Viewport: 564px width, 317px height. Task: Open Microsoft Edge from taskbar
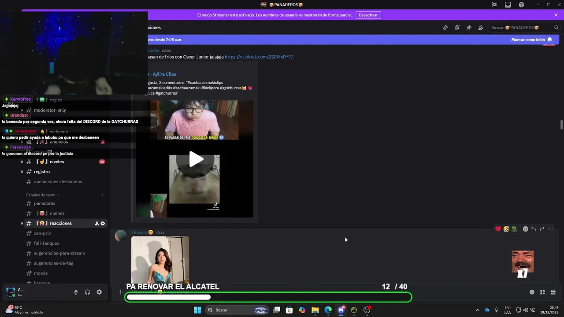[x=328, y=310]
